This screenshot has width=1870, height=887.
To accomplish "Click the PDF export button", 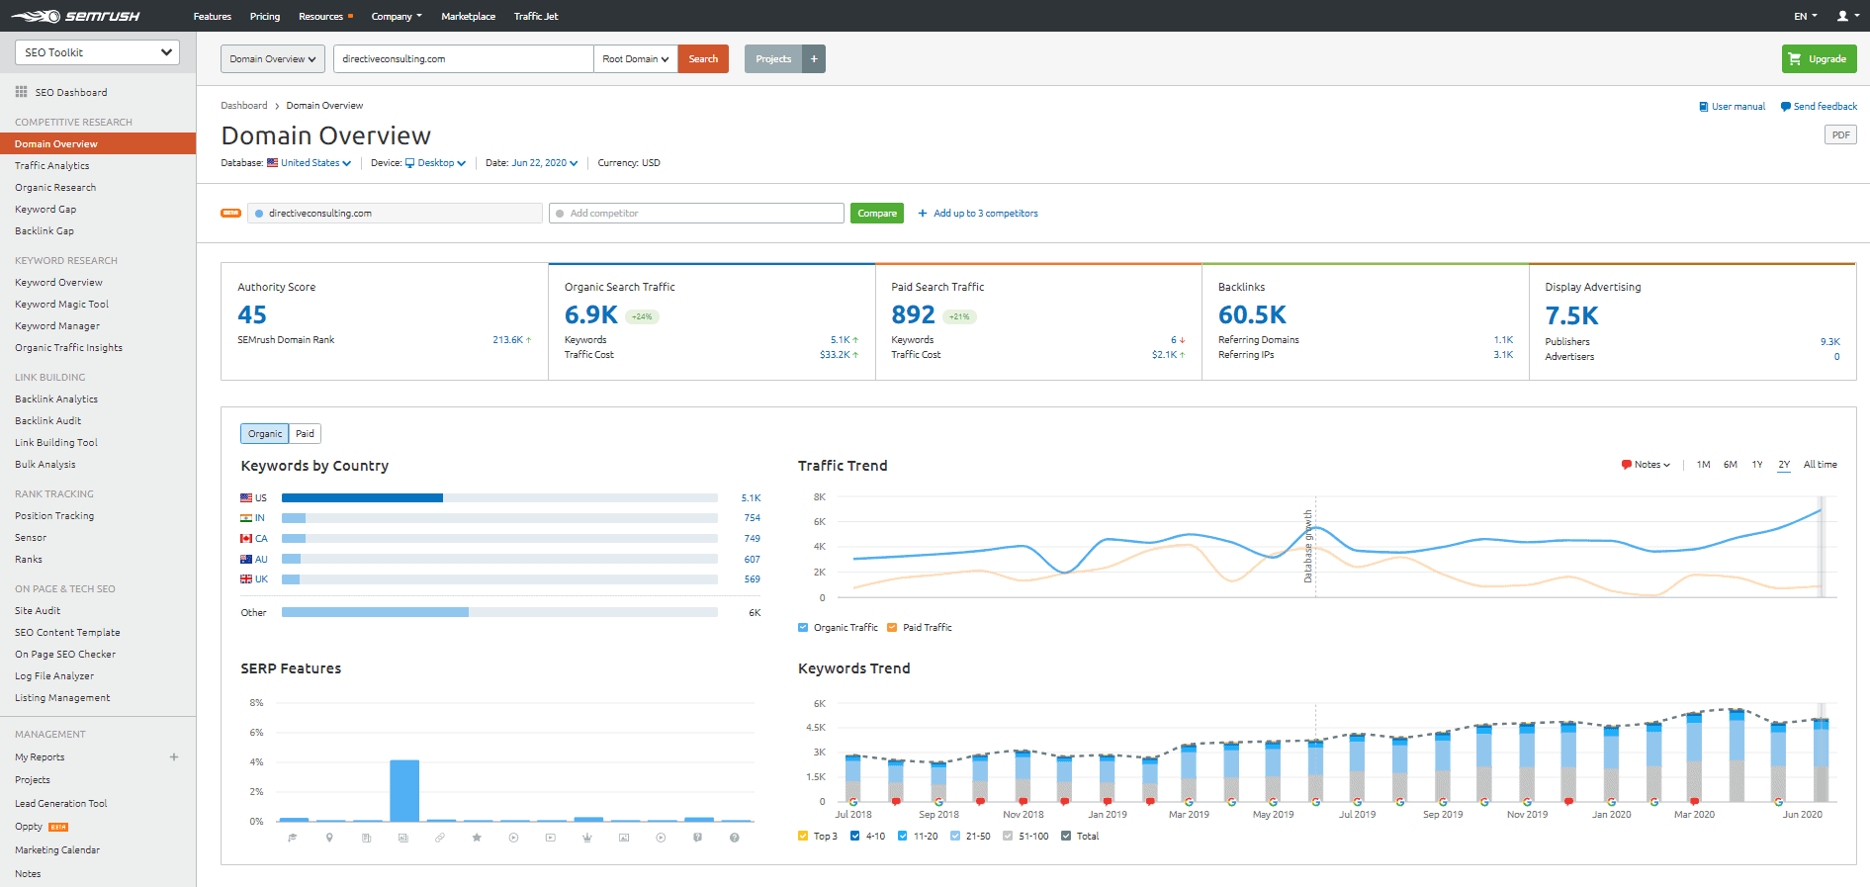I will [x=1840, y=135].
